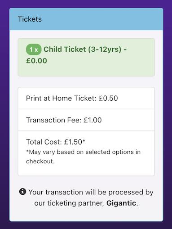
Task: Click the May vary checkout disclaimer
Action: [x=84, y=157]
